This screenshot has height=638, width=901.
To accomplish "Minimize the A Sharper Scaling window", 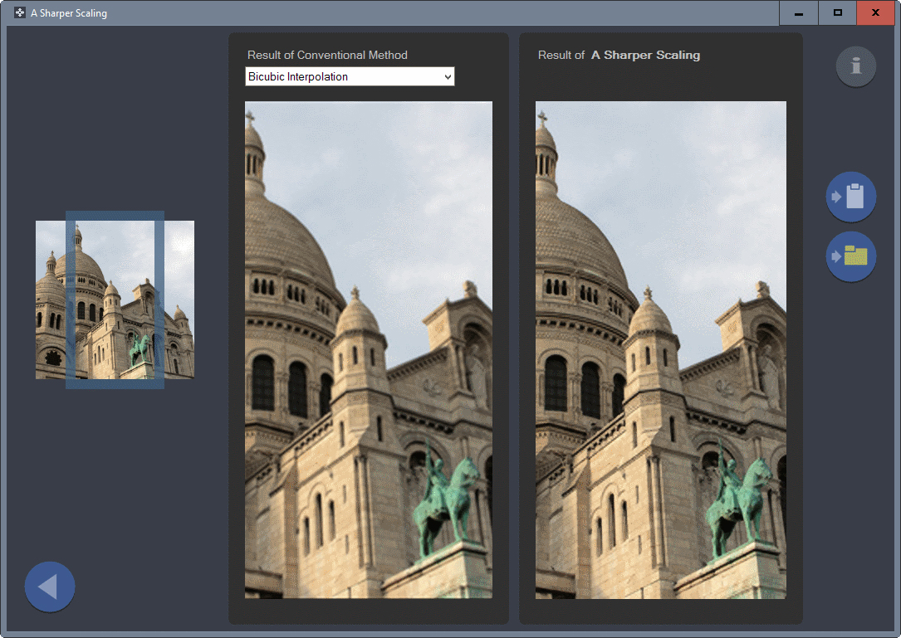I will 799,13.
